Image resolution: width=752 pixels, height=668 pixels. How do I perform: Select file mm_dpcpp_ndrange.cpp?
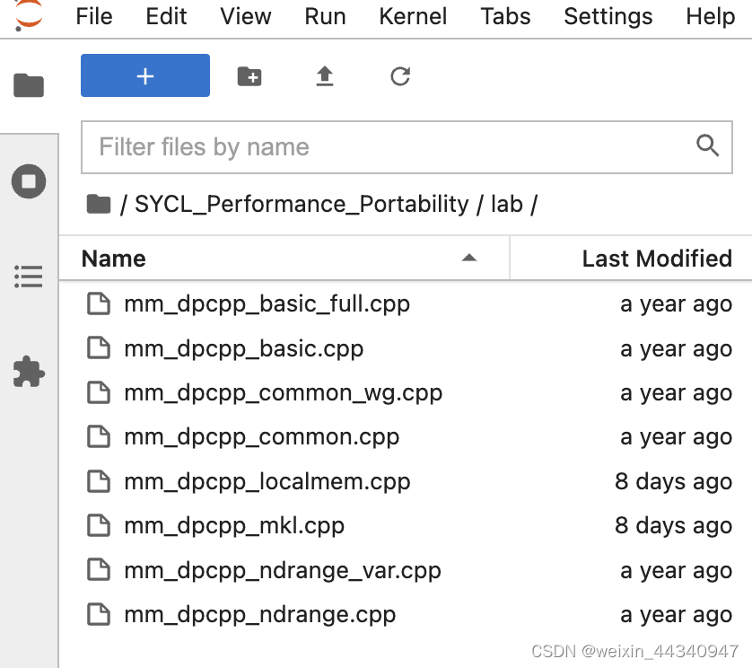[406, 615]
